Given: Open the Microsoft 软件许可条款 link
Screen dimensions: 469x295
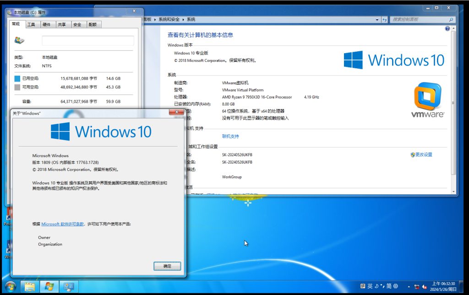Looking at the screenshot, I should (x=63, y=224).
